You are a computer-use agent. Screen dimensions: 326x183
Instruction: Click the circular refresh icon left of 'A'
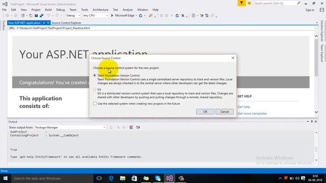click(177, 16)
